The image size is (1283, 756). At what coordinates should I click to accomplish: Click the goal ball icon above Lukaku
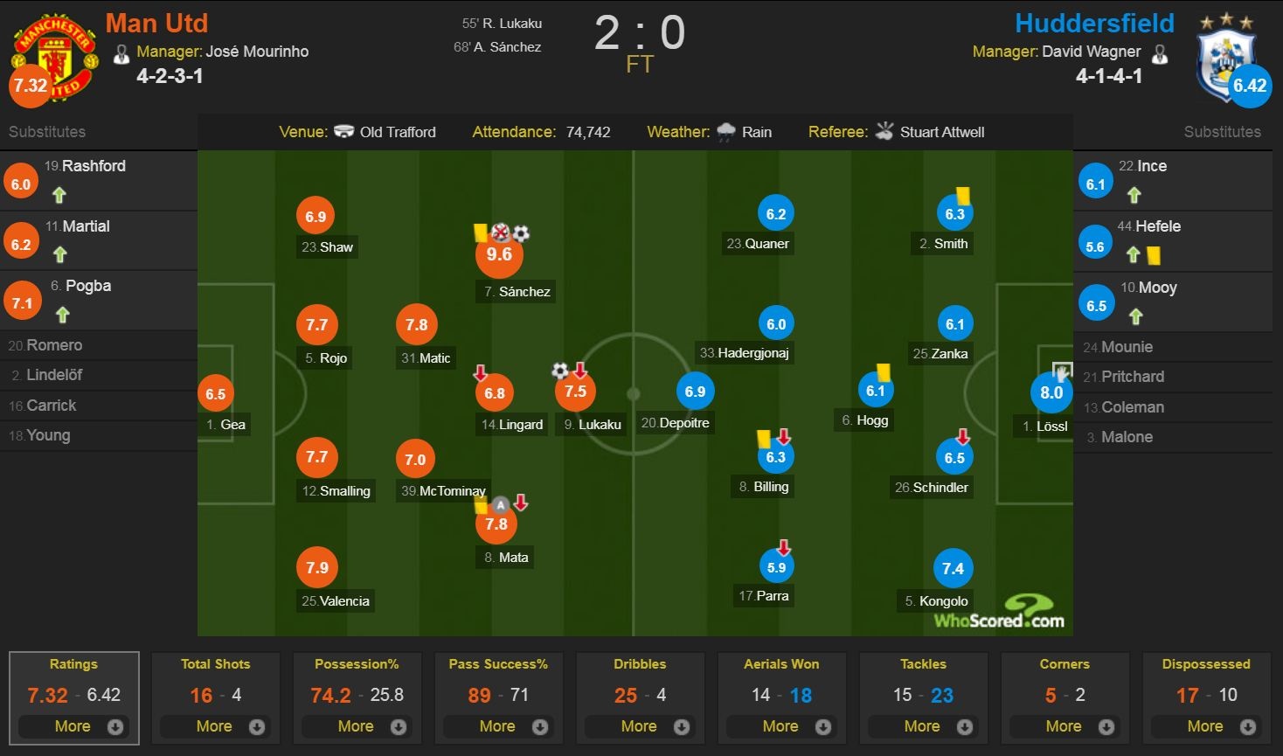[560, 371]
